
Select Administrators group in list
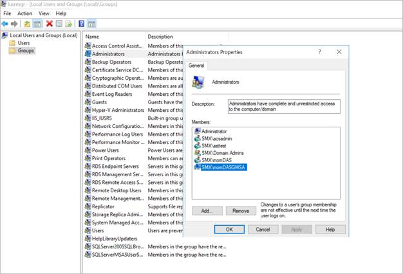(x=108, y=54)
